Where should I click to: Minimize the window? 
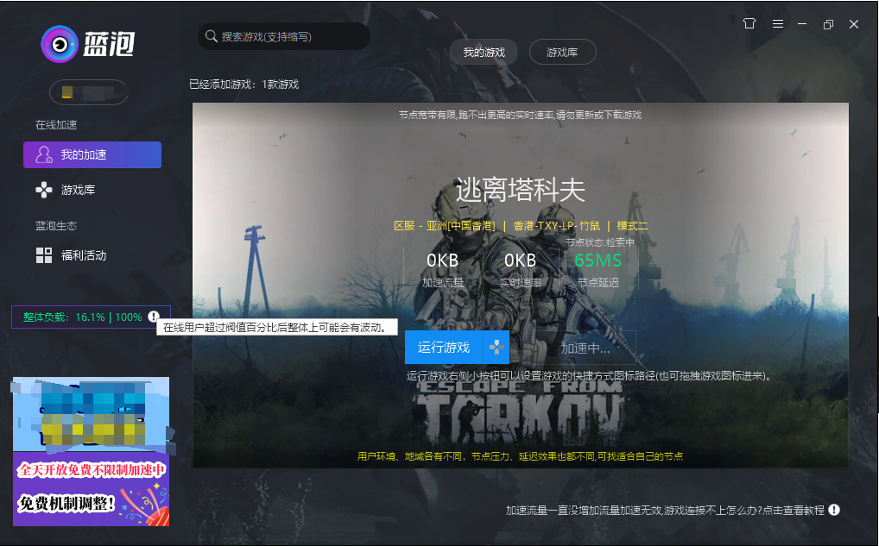pyautogui.click(x=802, y=24)
